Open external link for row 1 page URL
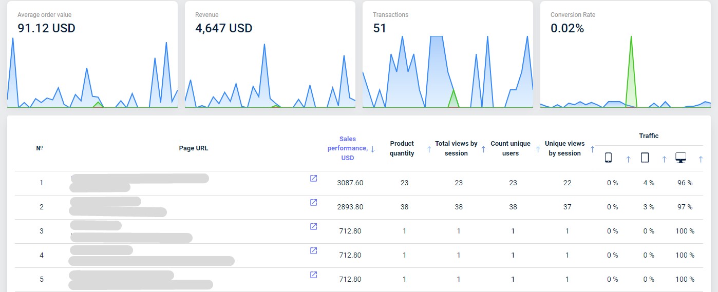 tap(313, 178)
